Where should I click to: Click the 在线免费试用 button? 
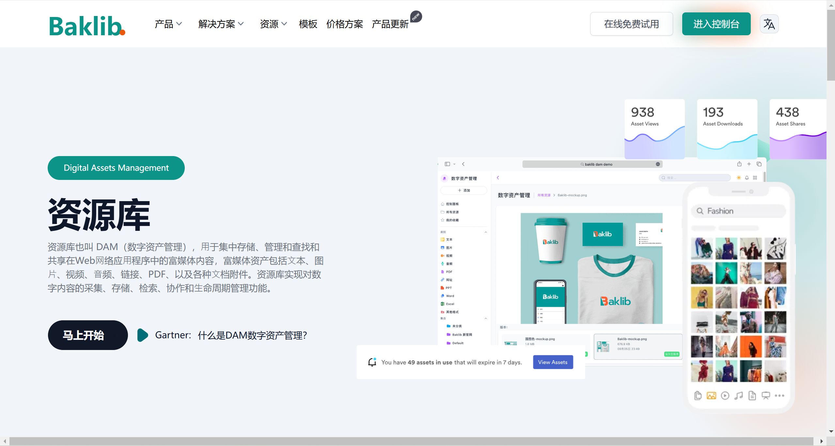tap(631, 24)
